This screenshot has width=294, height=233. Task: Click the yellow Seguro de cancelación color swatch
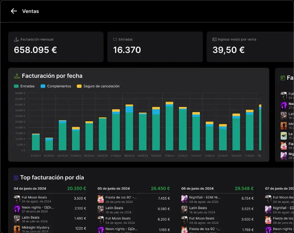tap(79, 86)
